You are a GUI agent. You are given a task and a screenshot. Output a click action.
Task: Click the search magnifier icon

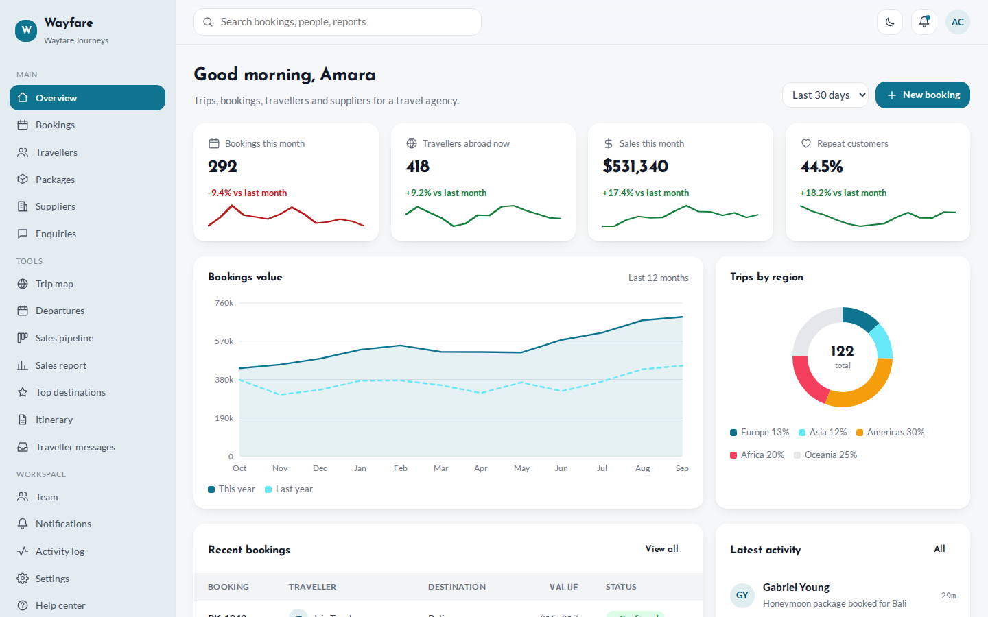(x=208, y=22)
